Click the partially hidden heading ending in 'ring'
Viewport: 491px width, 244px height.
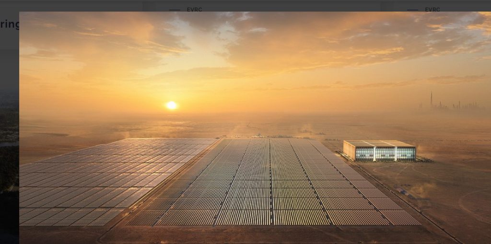point(9,24)
